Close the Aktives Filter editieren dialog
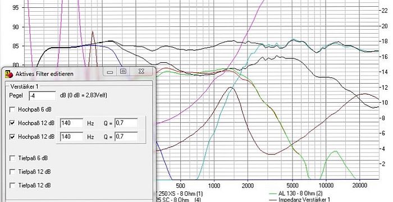The image size is (393, 202). [x=141, y=71]
